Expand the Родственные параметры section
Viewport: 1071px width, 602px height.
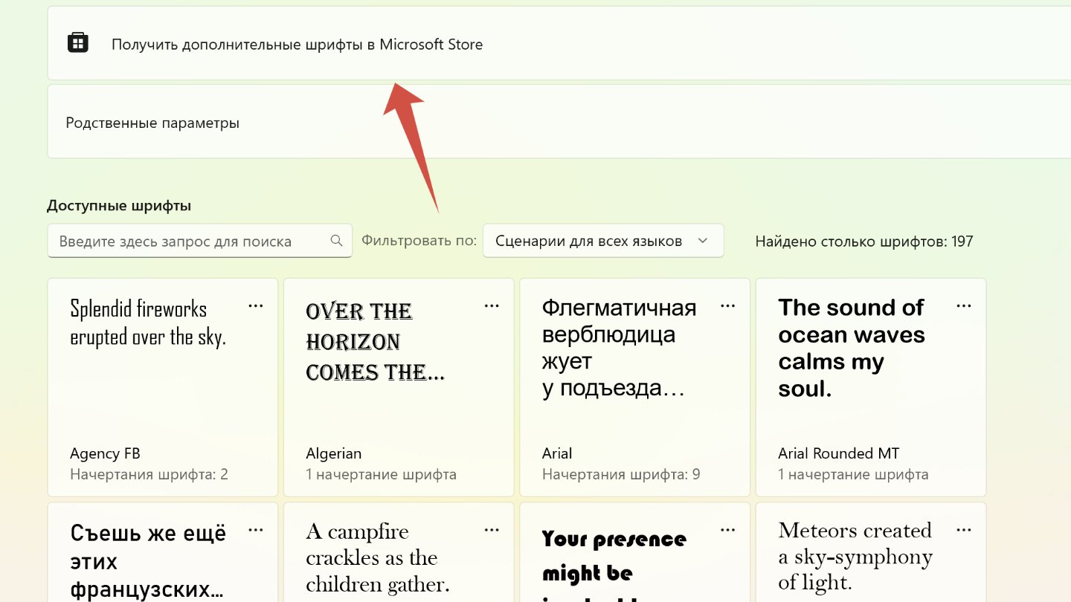tap(559, 122)
